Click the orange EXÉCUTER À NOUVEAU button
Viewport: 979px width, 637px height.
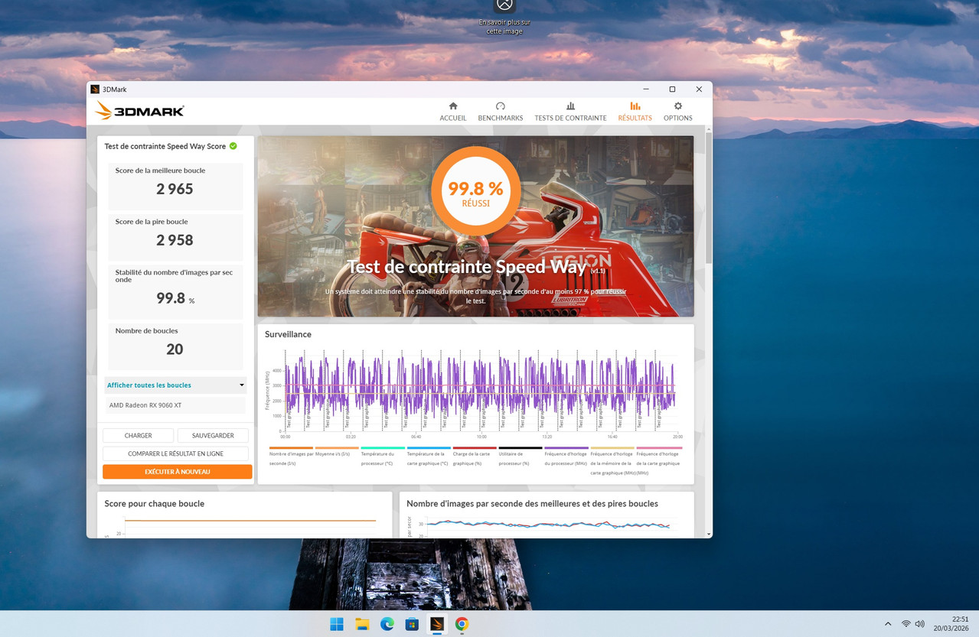177,472
